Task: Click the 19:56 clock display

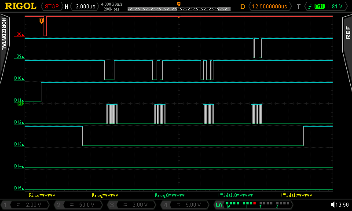Action: click(342, 205)
